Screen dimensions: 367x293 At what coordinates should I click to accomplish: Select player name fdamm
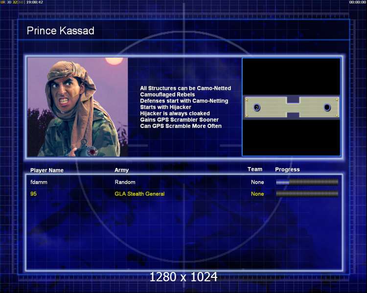(39, 182)
